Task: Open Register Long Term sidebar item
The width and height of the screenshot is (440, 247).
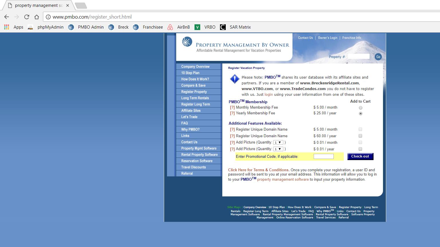Action: (x=199, y=104)
